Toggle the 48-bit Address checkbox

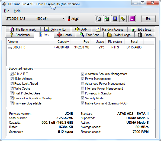point(12,79)
